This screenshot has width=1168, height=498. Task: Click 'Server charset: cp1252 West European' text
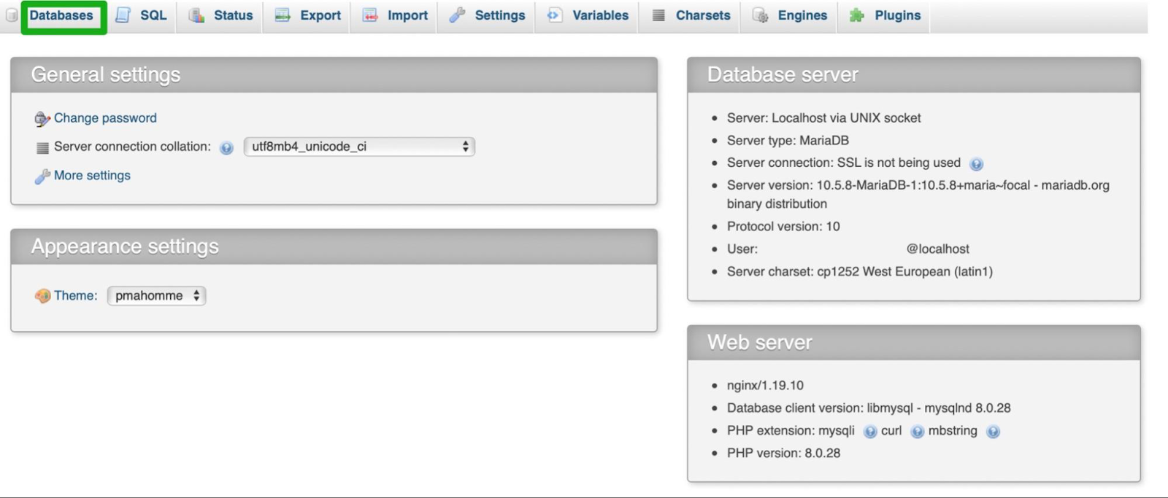click(859, 272)
